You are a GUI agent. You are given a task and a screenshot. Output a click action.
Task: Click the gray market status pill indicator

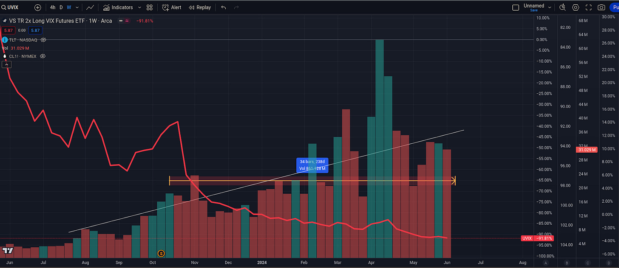coord(122,21)
